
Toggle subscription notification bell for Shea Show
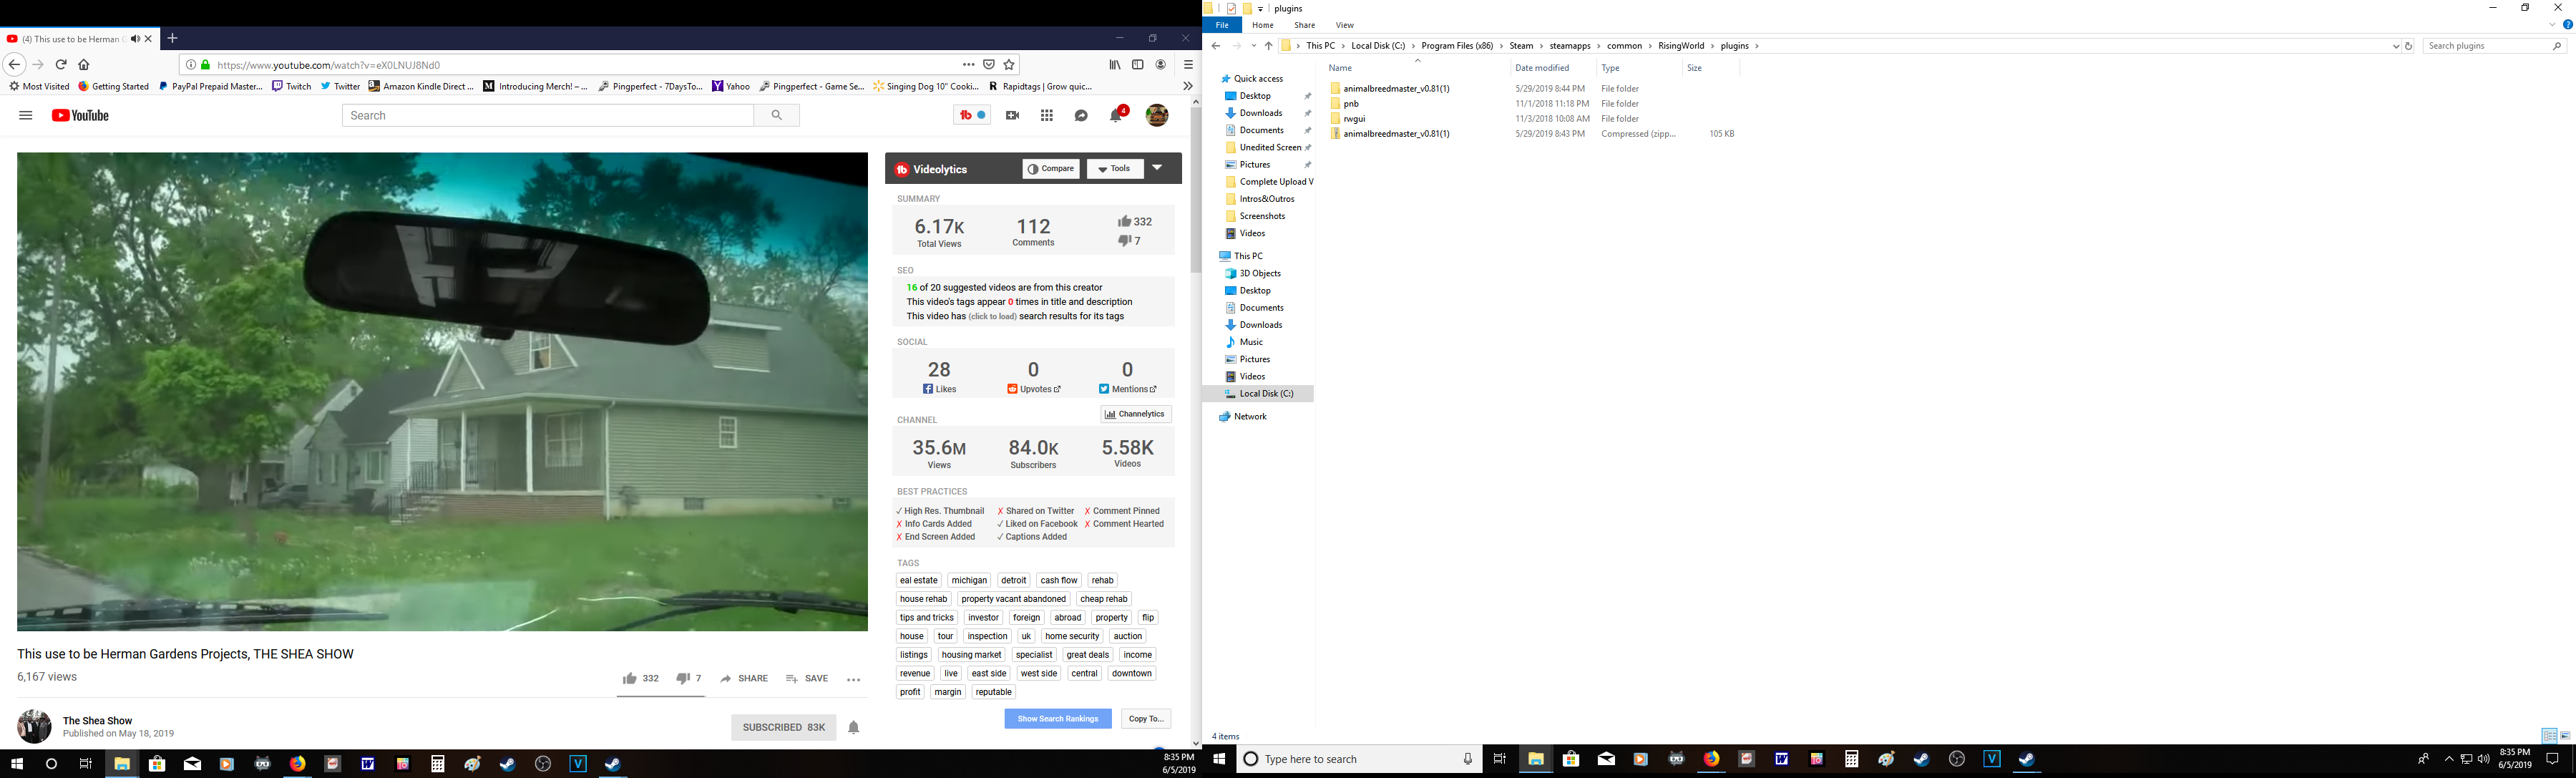tap(853, 728)
